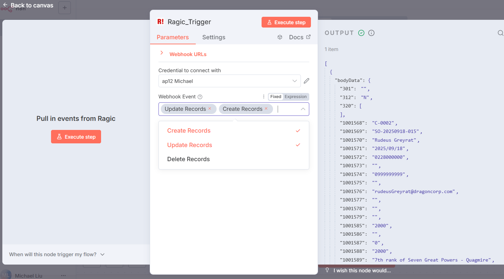Viewport: 504px width, 279px height.
Task: Click the output info circle icon
Action: click(371, 33)
